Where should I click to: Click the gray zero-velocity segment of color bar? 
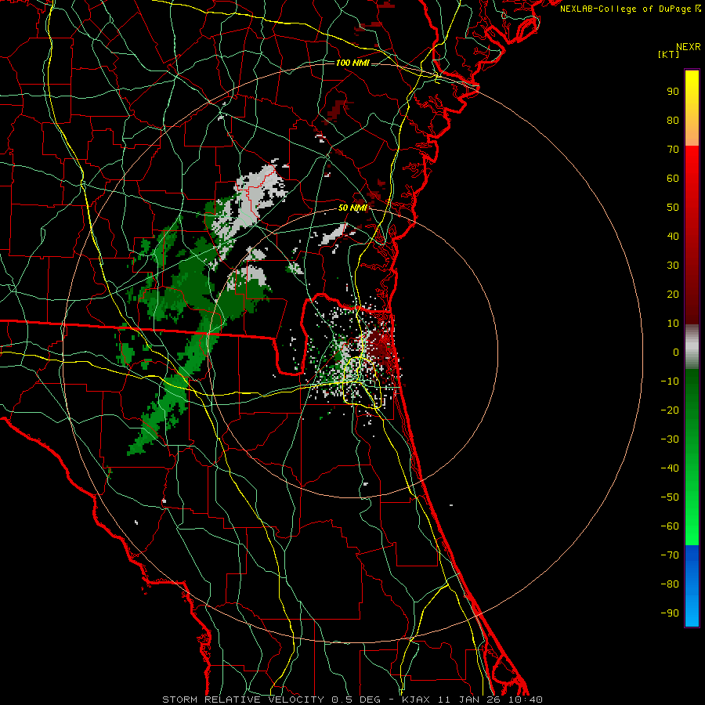692,347
